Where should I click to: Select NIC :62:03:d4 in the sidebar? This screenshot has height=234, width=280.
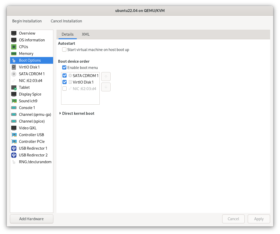coord(31,81)
